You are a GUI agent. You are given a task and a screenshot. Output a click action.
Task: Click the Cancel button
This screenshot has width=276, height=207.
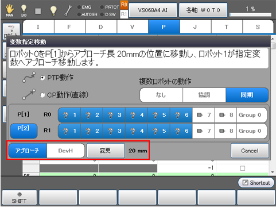click(250, 151)
